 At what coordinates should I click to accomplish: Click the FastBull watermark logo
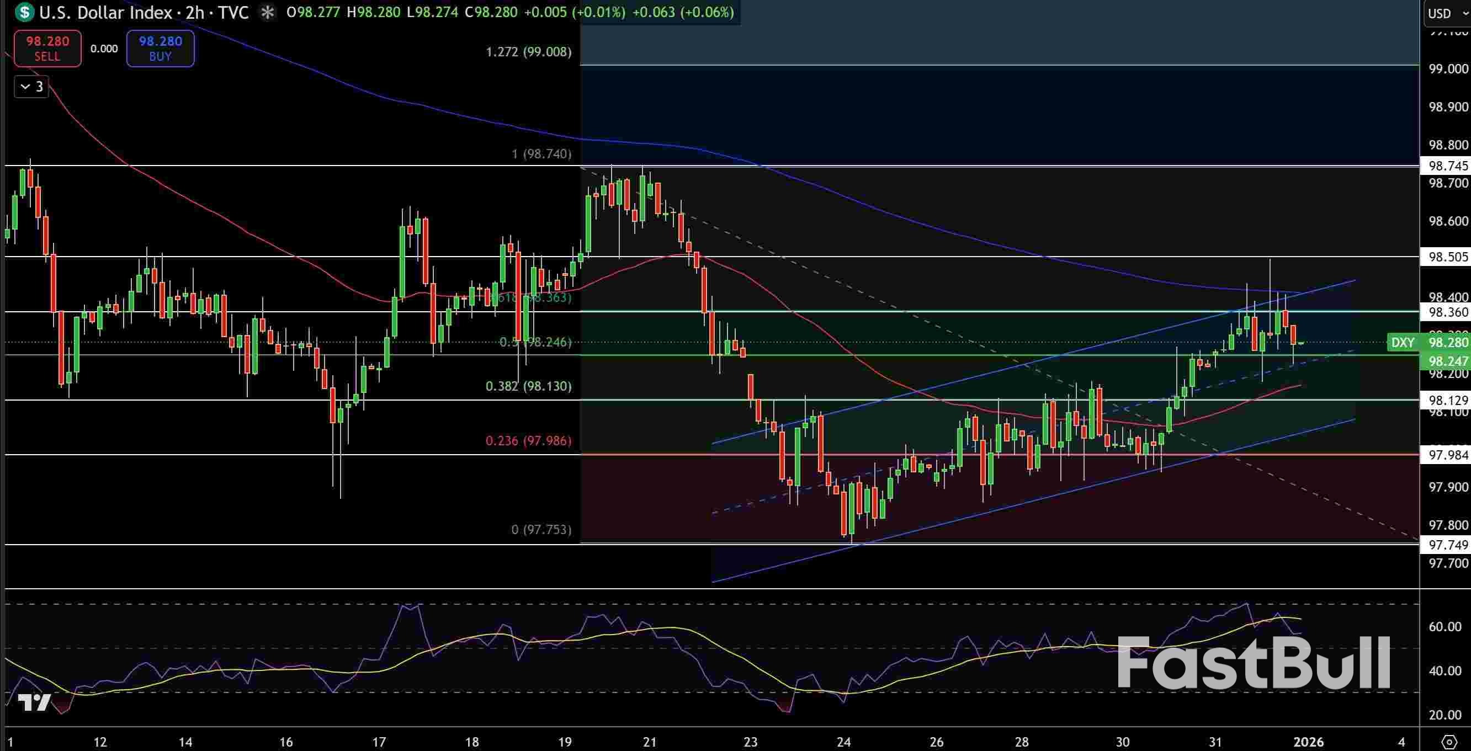click(1253, 663)
